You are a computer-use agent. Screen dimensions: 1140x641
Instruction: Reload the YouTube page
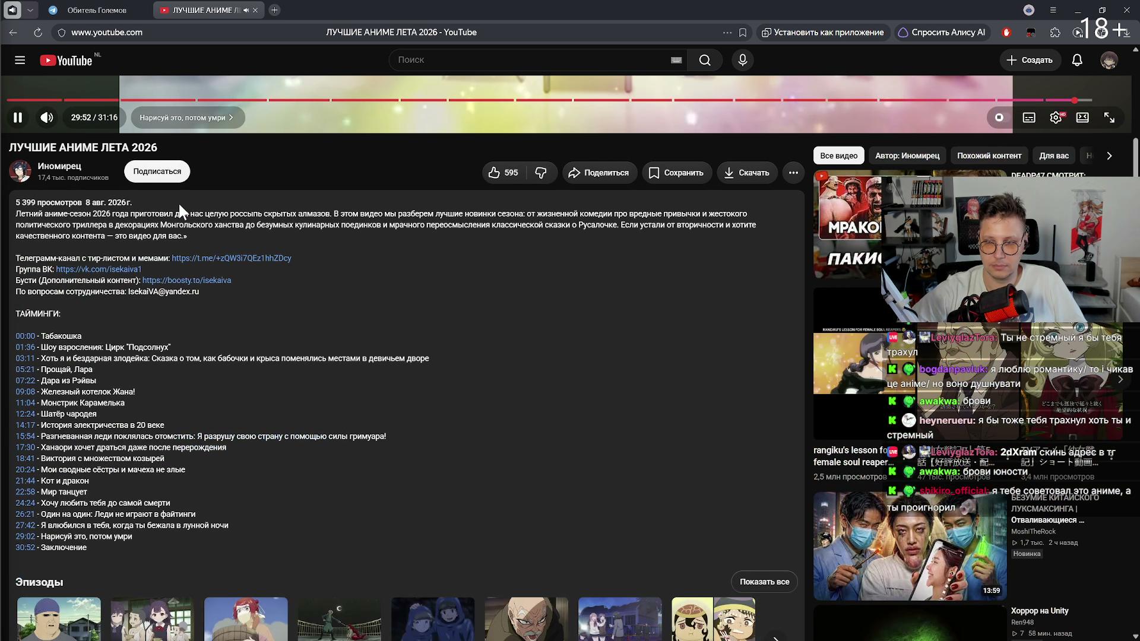tap(38, 33)
